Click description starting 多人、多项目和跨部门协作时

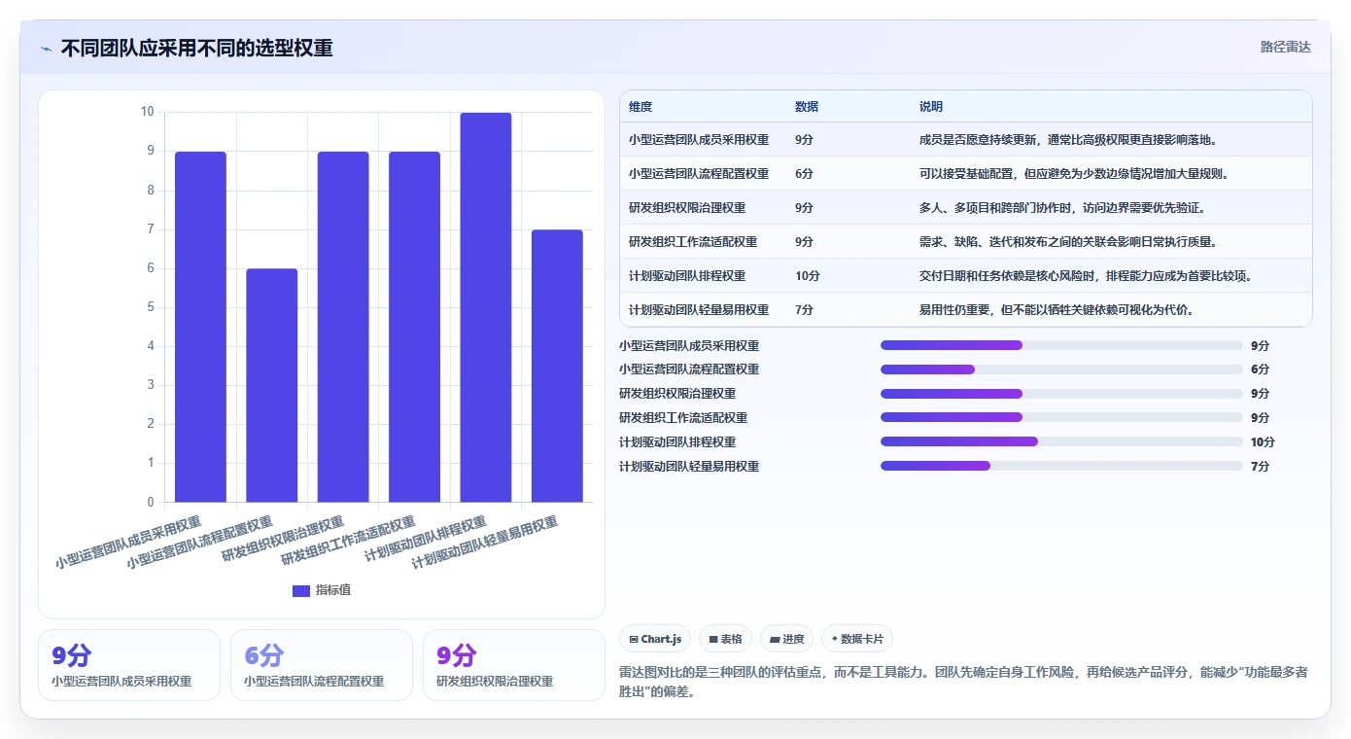(x=1062, y=208)
